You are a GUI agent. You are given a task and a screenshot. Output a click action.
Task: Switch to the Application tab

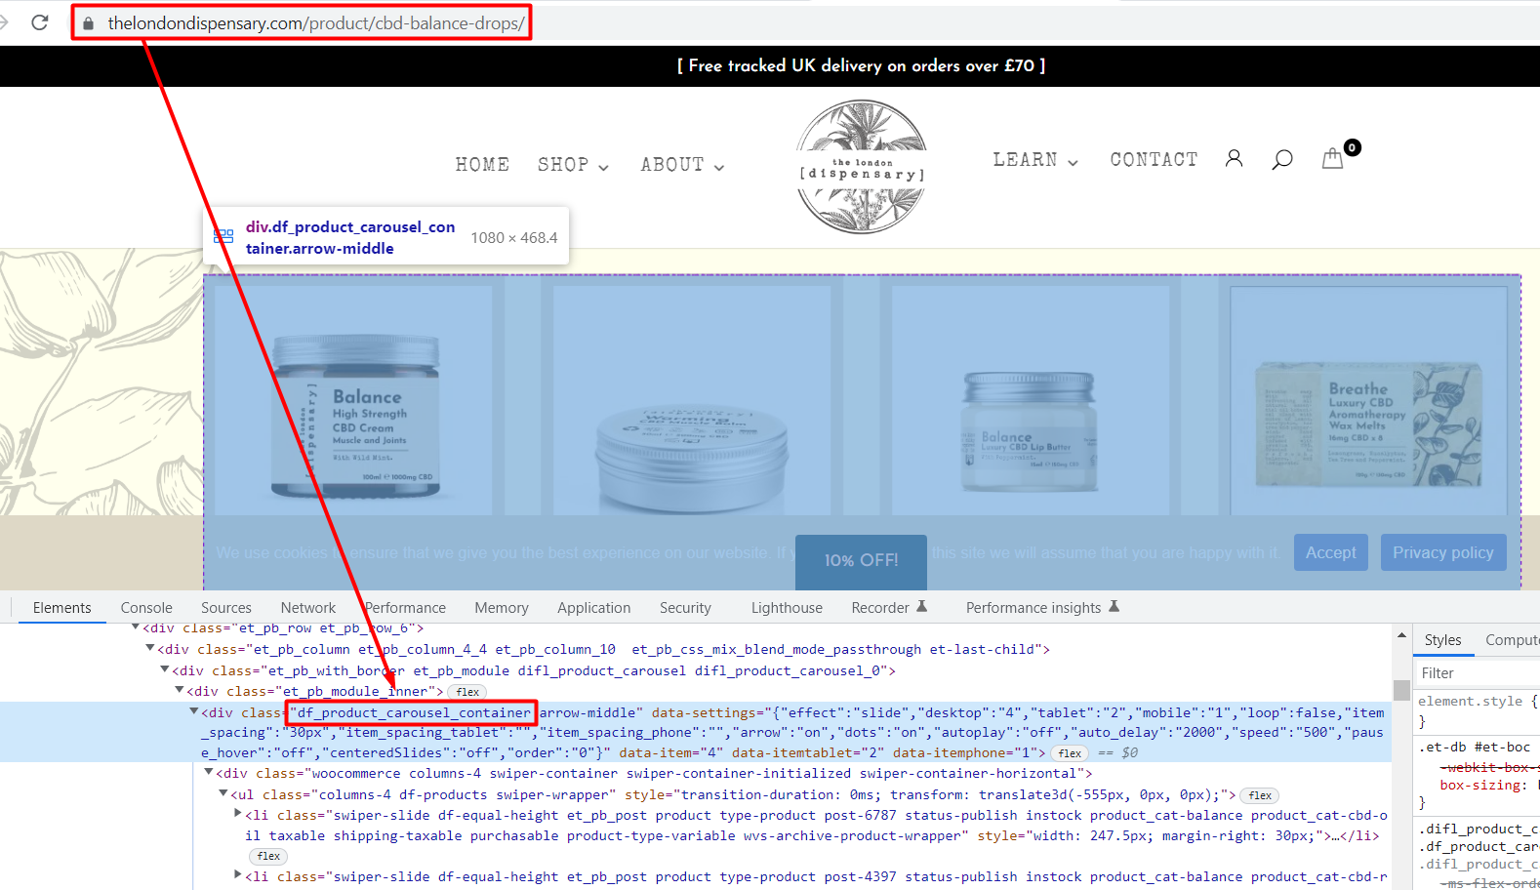pos(594,608)
